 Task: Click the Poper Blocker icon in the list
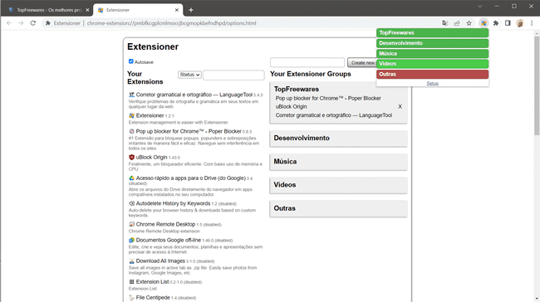pyautogui.click(x=131, y=131)
